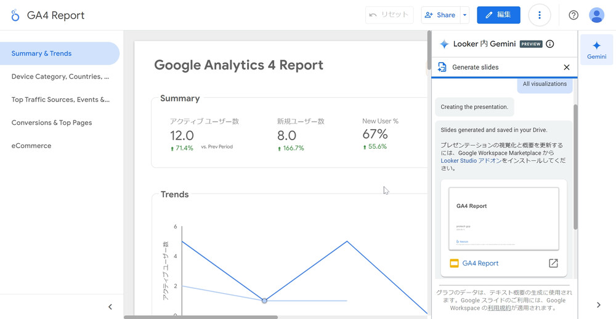Open the user account avatar

(x=596, y=15)
